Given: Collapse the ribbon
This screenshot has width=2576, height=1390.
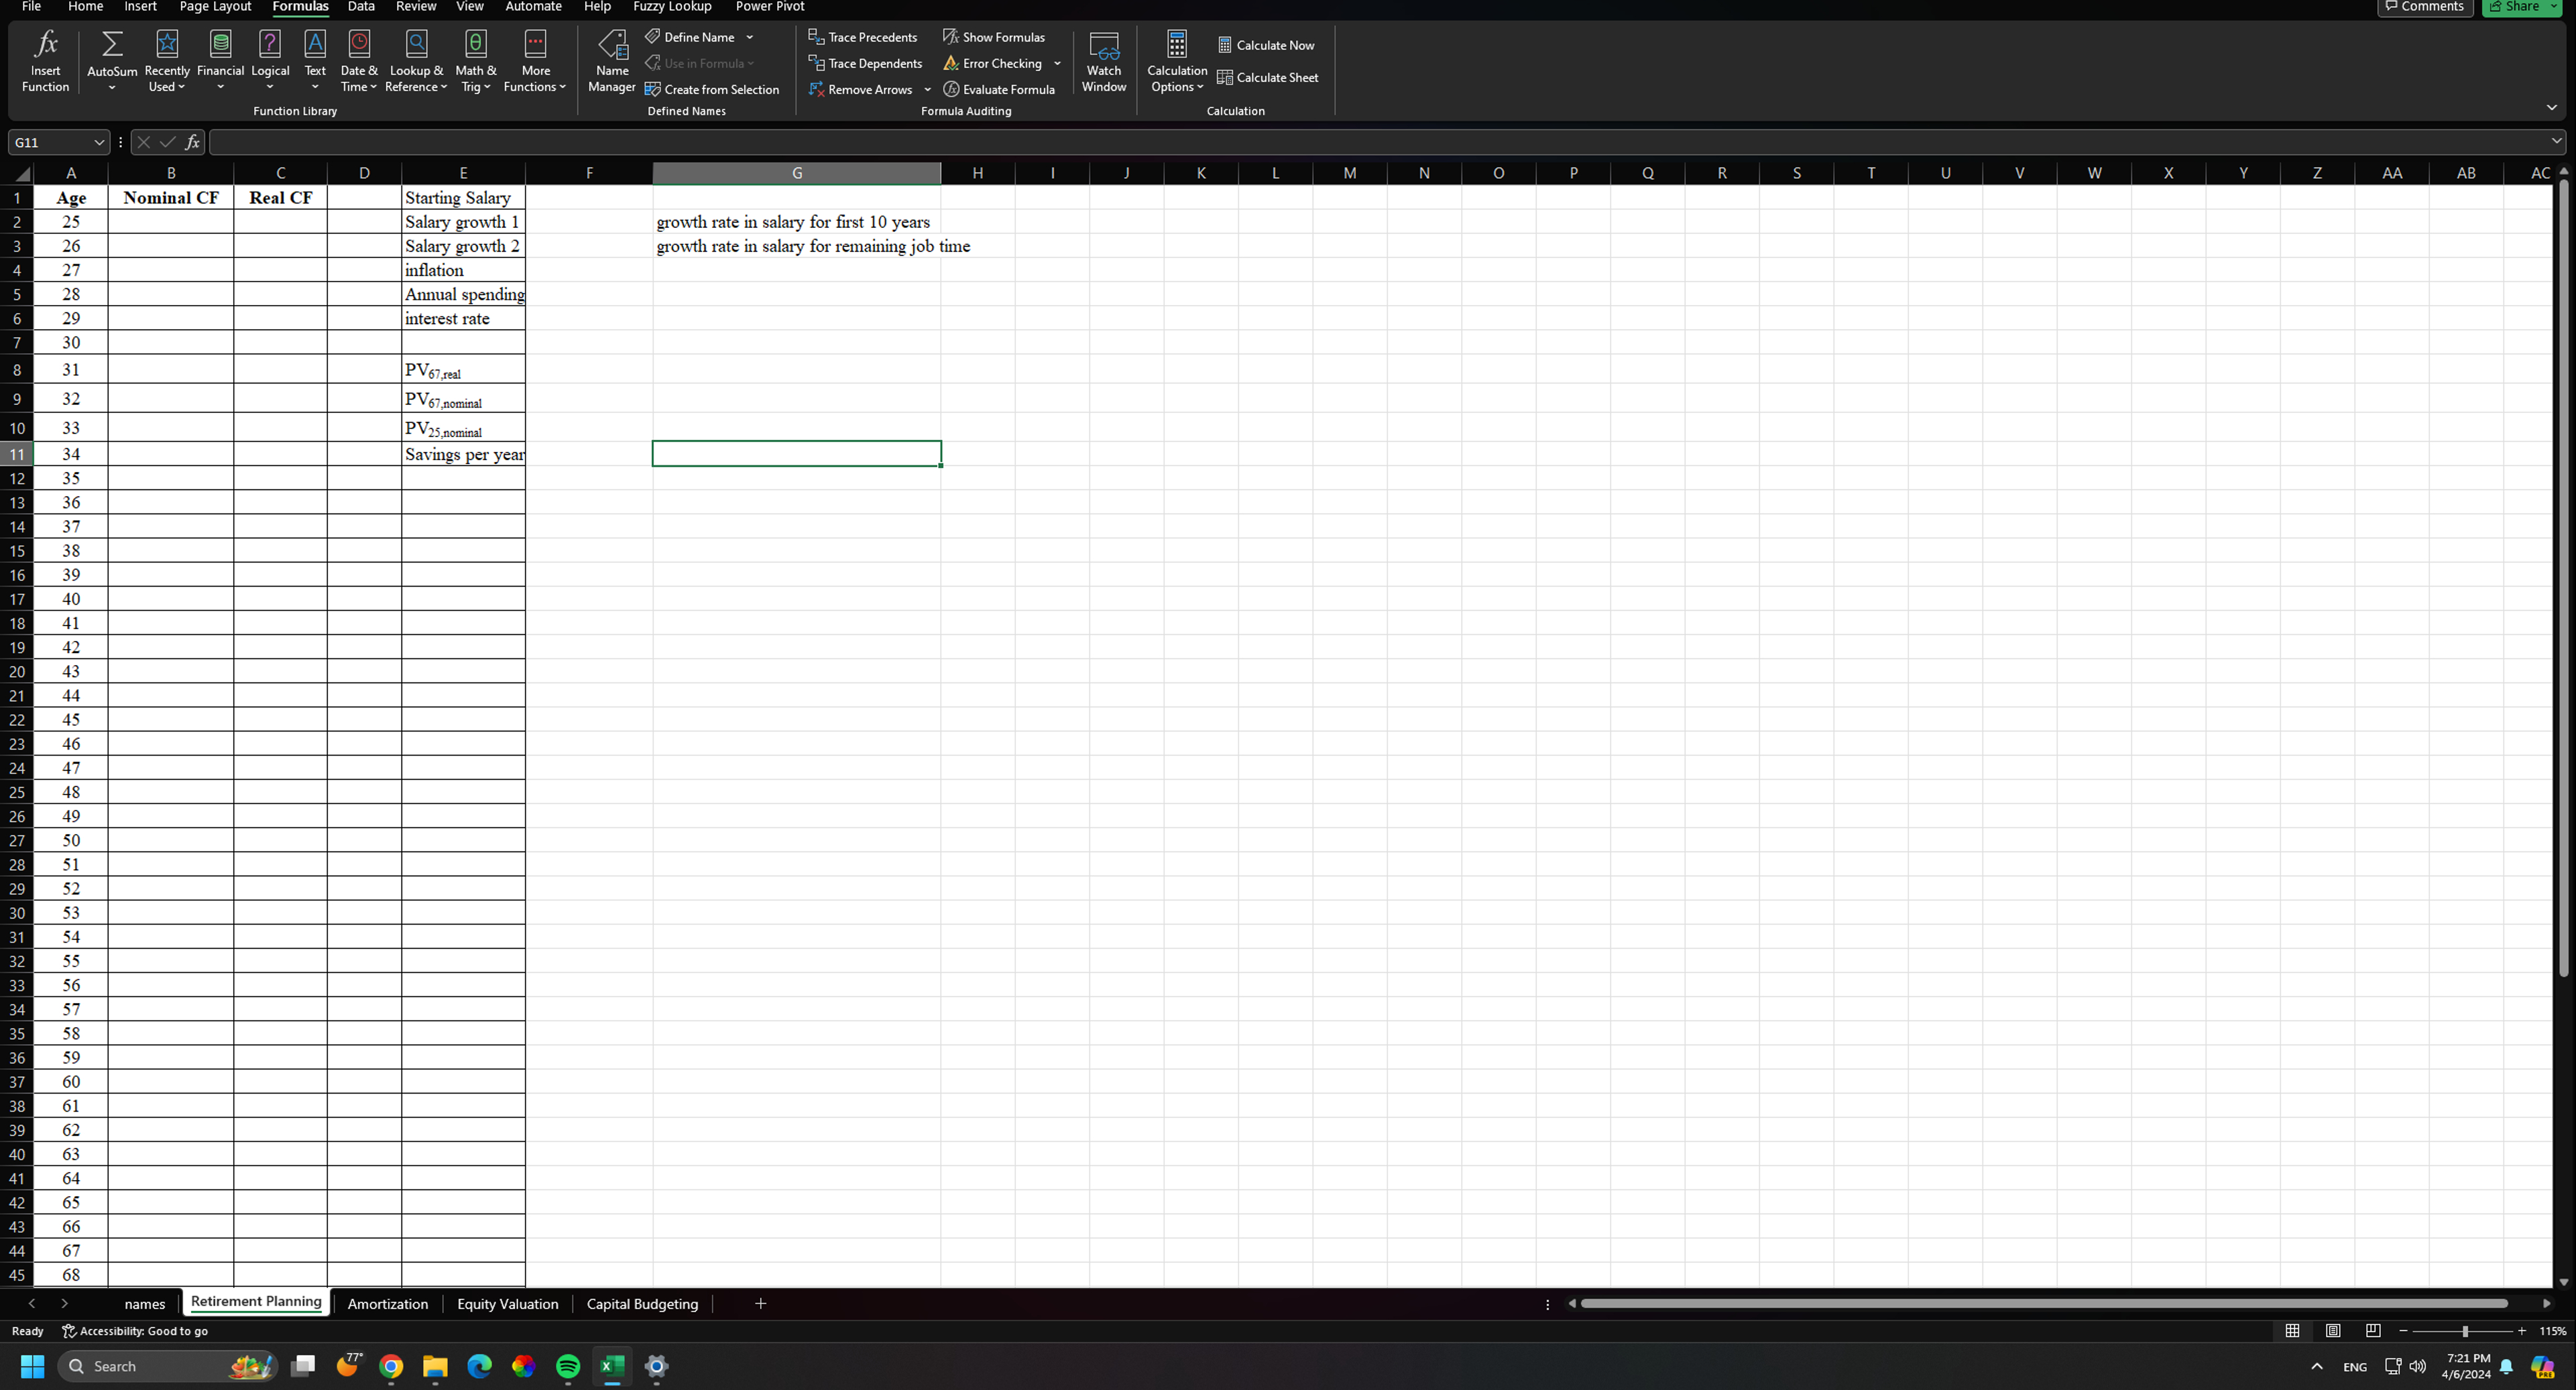Looking at the screenshot, I should [2552, 107].
